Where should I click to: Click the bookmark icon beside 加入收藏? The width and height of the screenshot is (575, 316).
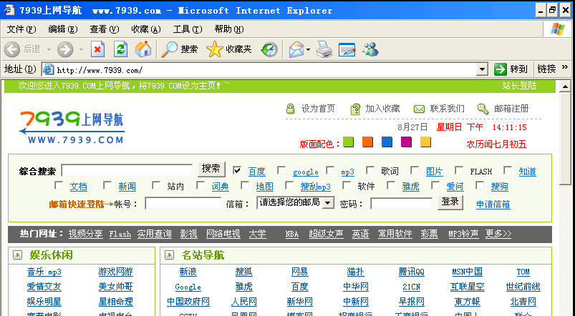click(x=355, y=109)
